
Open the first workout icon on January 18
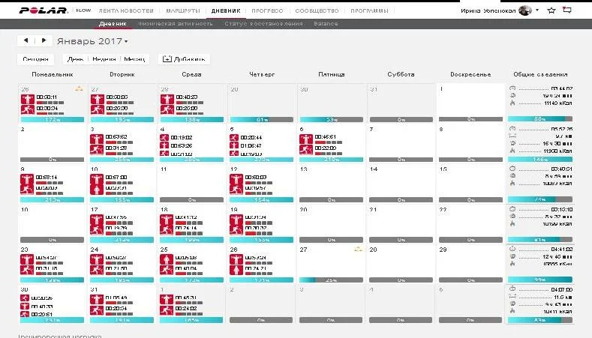point(167,220)
